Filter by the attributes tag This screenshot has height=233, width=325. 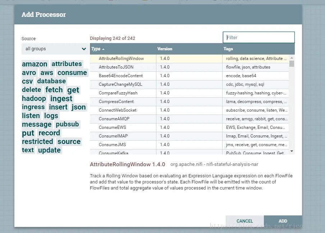(x=67, y=64)
